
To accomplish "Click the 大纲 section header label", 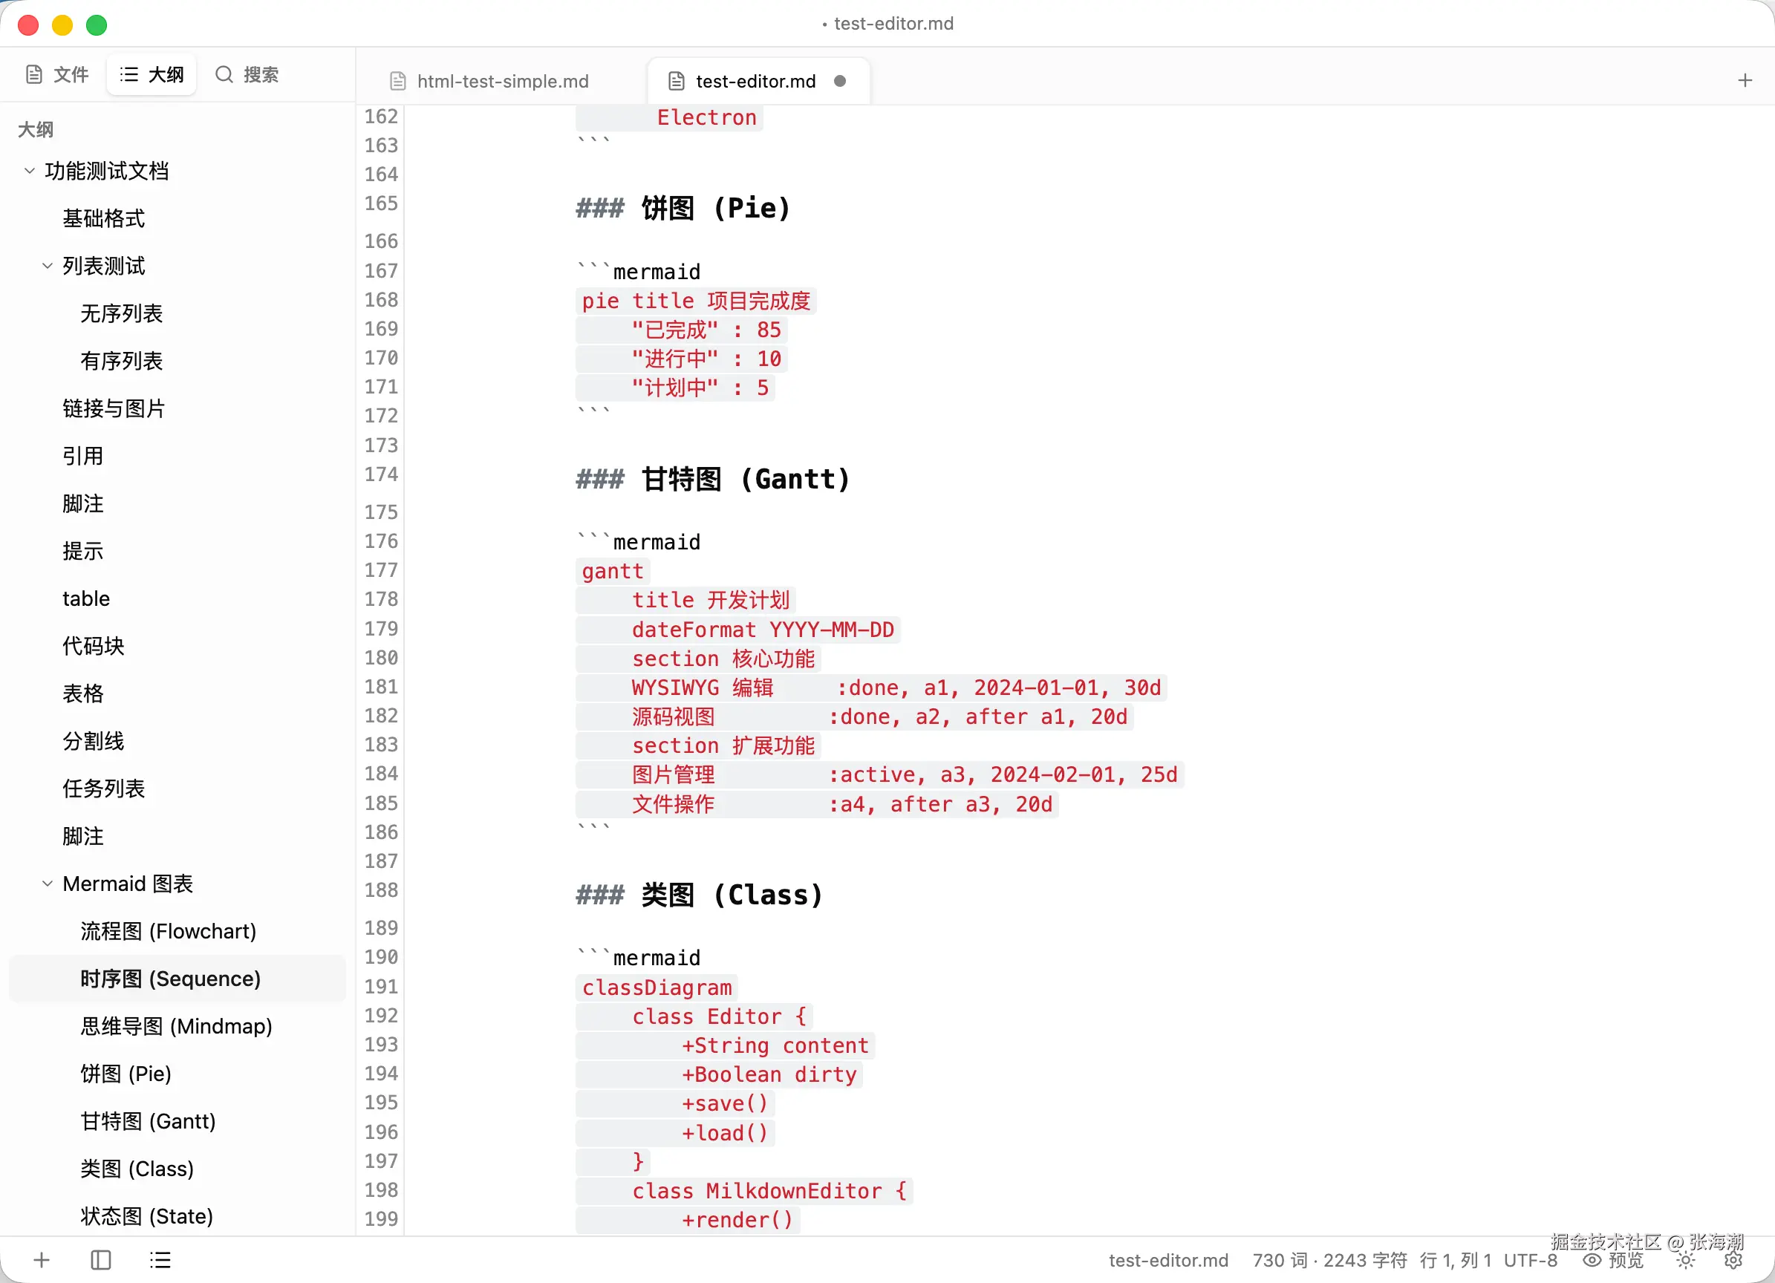I will [35, 129].
